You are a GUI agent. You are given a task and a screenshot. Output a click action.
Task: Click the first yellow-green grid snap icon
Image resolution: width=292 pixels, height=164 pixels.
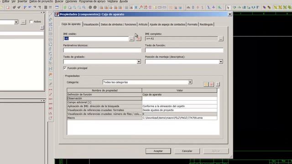point(276,7)
